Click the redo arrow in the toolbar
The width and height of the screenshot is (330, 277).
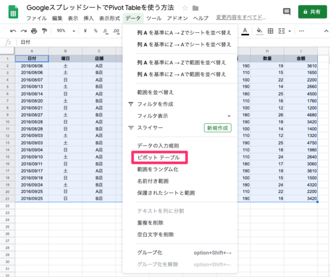point(23,31)
